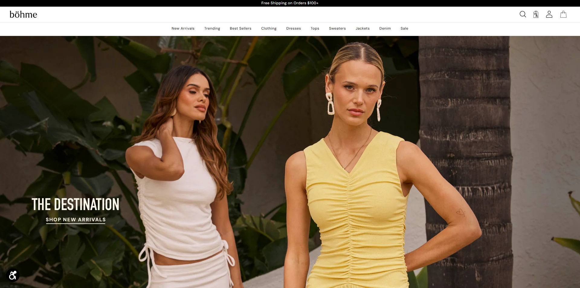Open the Sweaters category
Image resolution: width=580 pixels, height=288 pixels.
(x=337, y=28)
